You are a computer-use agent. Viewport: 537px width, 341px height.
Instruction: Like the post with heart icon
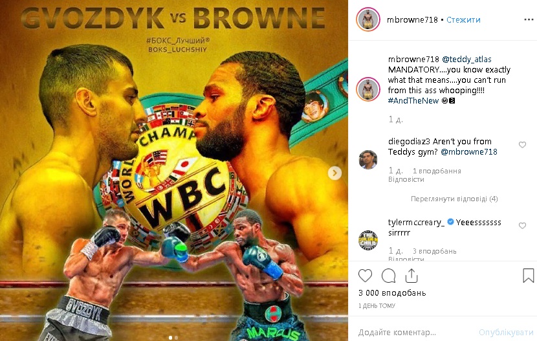[365, 276]
